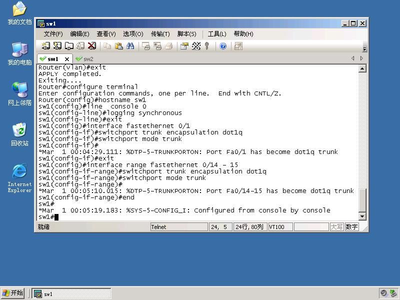Image resolution: width=400 pixels, height=300 pixels.
Task: Click the Disconnect red X icon
Action: (92, 46)
